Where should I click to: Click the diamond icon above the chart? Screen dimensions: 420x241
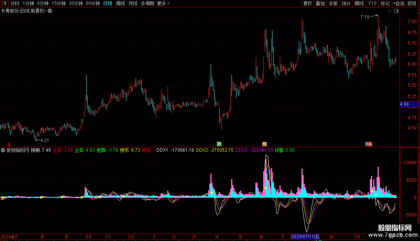(x=389, y=11)
